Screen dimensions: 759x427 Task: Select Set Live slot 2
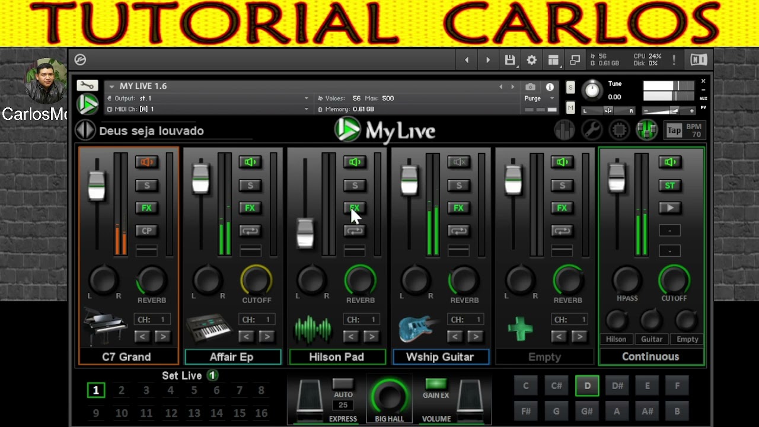[x=121, y=390]
